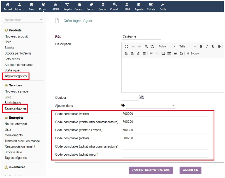The height and width of the screenshot is (178, 225).
Task: Open Nouvel entrepôt link
Action: [16, 124]
